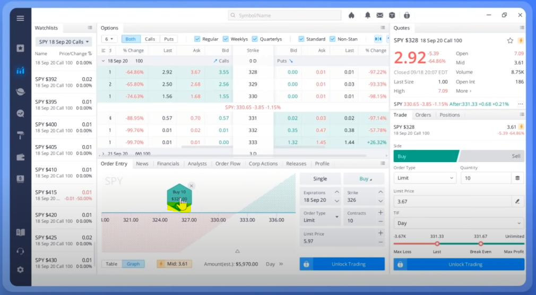Toggle the Weeklys checkbox
Image resolution: width=536 pixels, height=295 pixels.
[x=226, y=39]
